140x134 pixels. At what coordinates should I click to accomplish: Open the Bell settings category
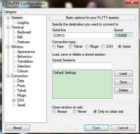20,37
